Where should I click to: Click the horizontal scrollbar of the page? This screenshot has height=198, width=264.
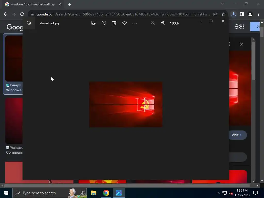pyautogui.click(x=127, y=185)
